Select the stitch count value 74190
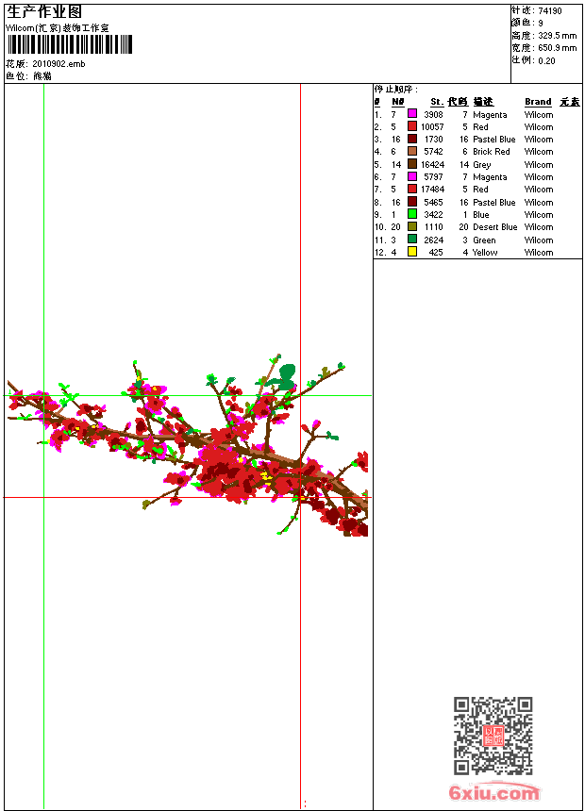This screenshot has height=811, width=585. click(x=550, y=11)
